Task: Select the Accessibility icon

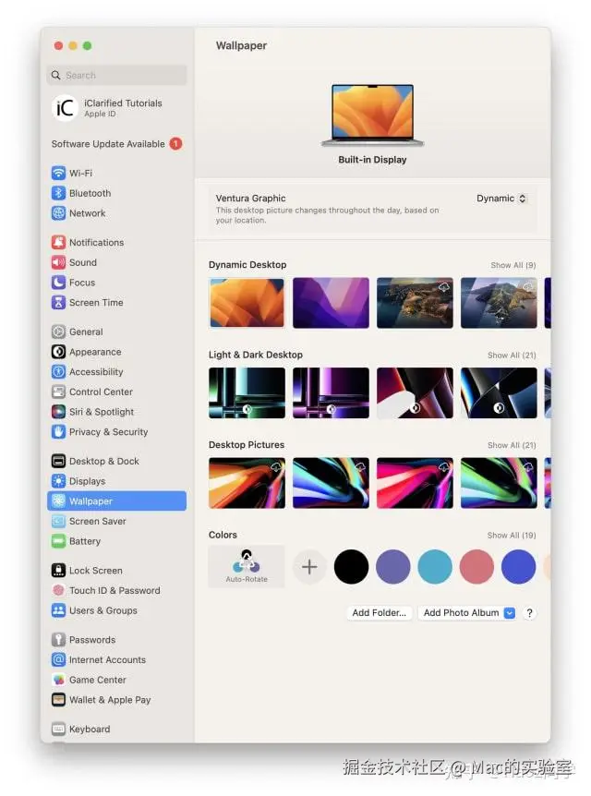Action: 58,372
